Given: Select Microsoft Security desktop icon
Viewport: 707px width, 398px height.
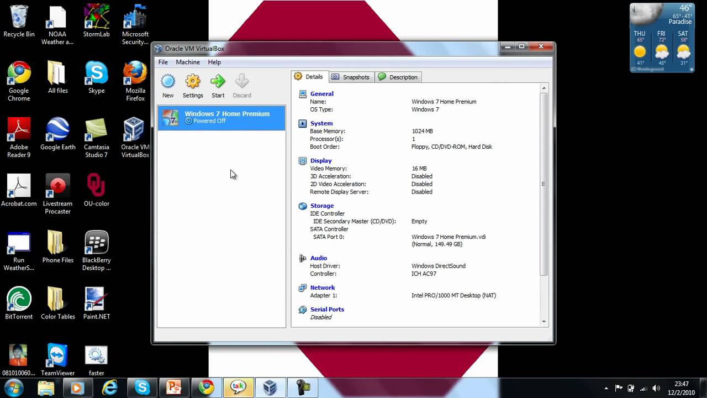Looking at the screenshot, I should click(135, 25).
